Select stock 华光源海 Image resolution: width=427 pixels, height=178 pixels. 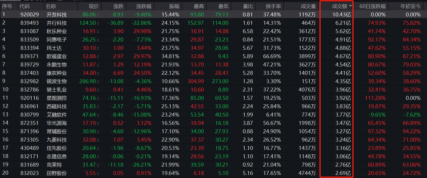[x=57, y=123]
